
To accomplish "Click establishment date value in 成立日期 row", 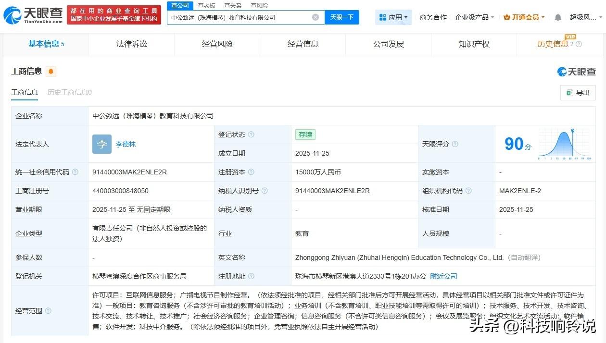I will point(312,153).
